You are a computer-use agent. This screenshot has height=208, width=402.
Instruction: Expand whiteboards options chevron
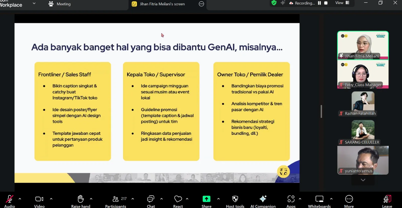(x=331, y=199)
